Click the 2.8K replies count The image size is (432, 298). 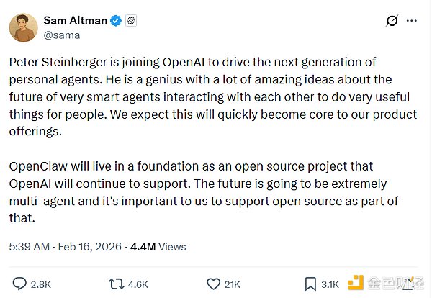[x=41, y=284]
